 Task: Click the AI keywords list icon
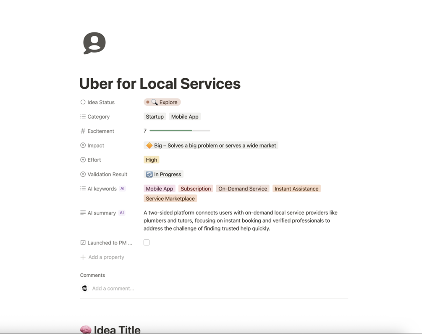point(83,188)
